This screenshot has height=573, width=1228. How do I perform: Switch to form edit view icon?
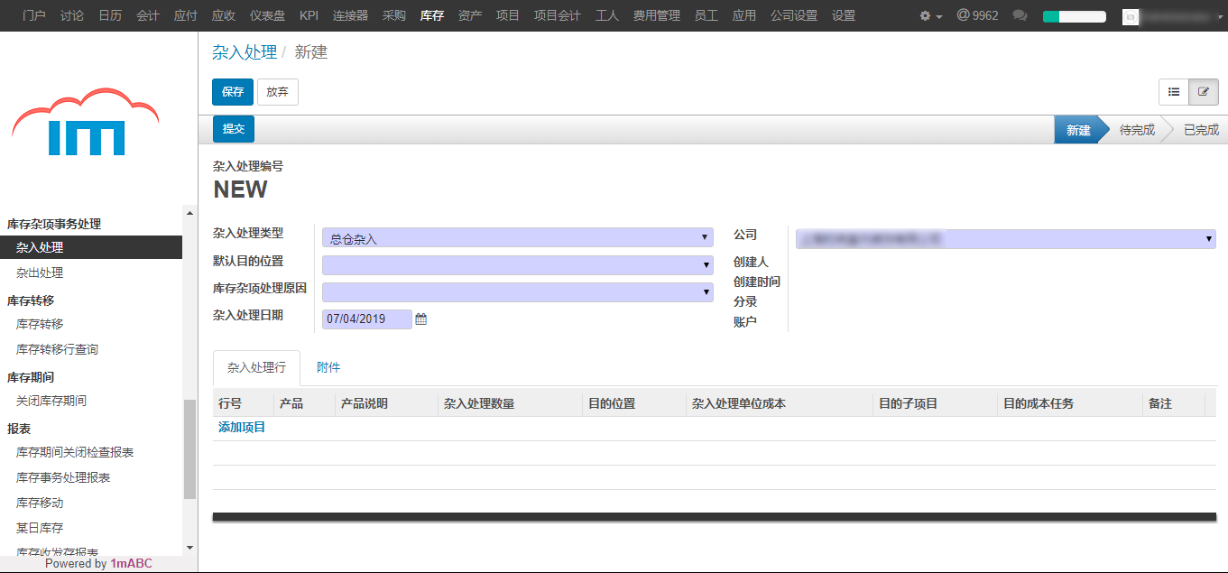click(1204, 92)
